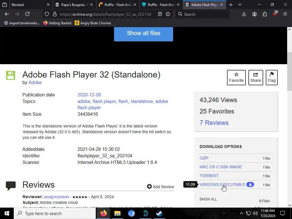The image size is (292, 219).
Task: Download the MAC OS X DISK IMAGE option
Action: [220, 167]
